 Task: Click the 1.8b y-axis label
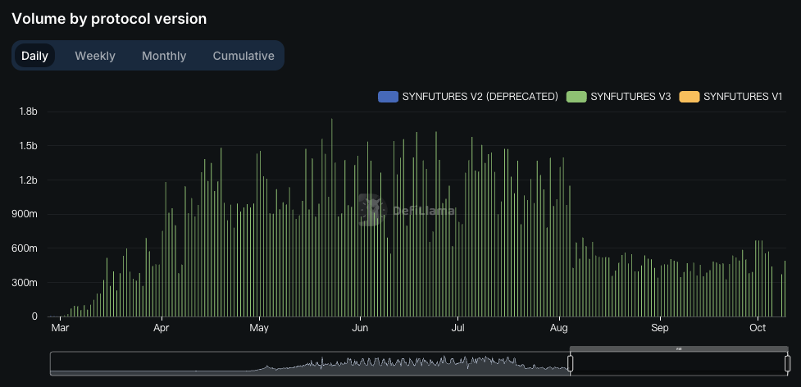pos(28,112)
